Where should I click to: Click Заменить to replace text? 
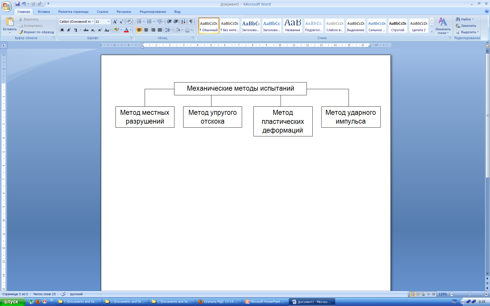point(466,26)
